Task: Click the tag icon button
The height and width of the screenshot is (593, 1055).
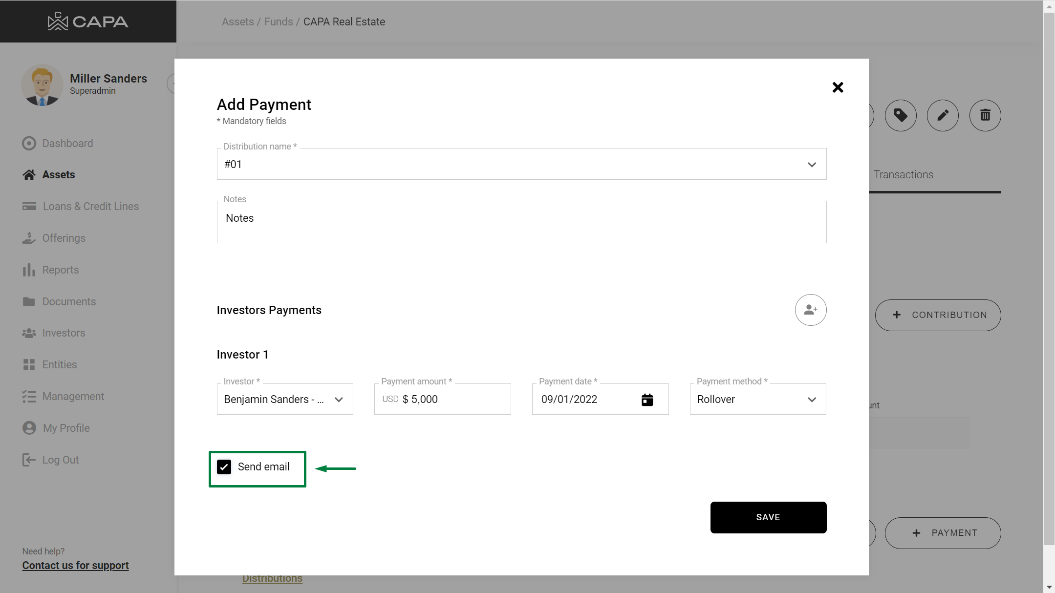Action: 901,115
